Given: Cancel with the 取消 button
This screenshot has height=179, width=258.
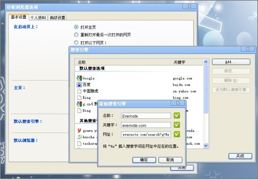Looking at the screenshot, I should [x=170, y=160].
